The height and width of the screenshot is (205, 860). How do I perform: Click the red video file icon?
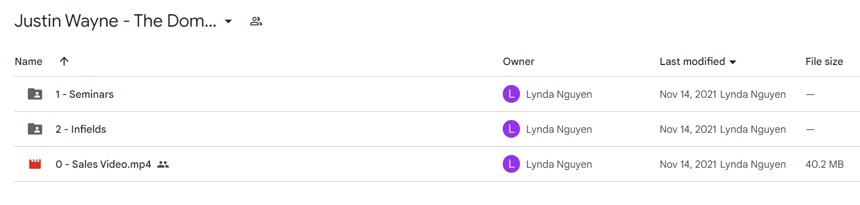[35, 164]
